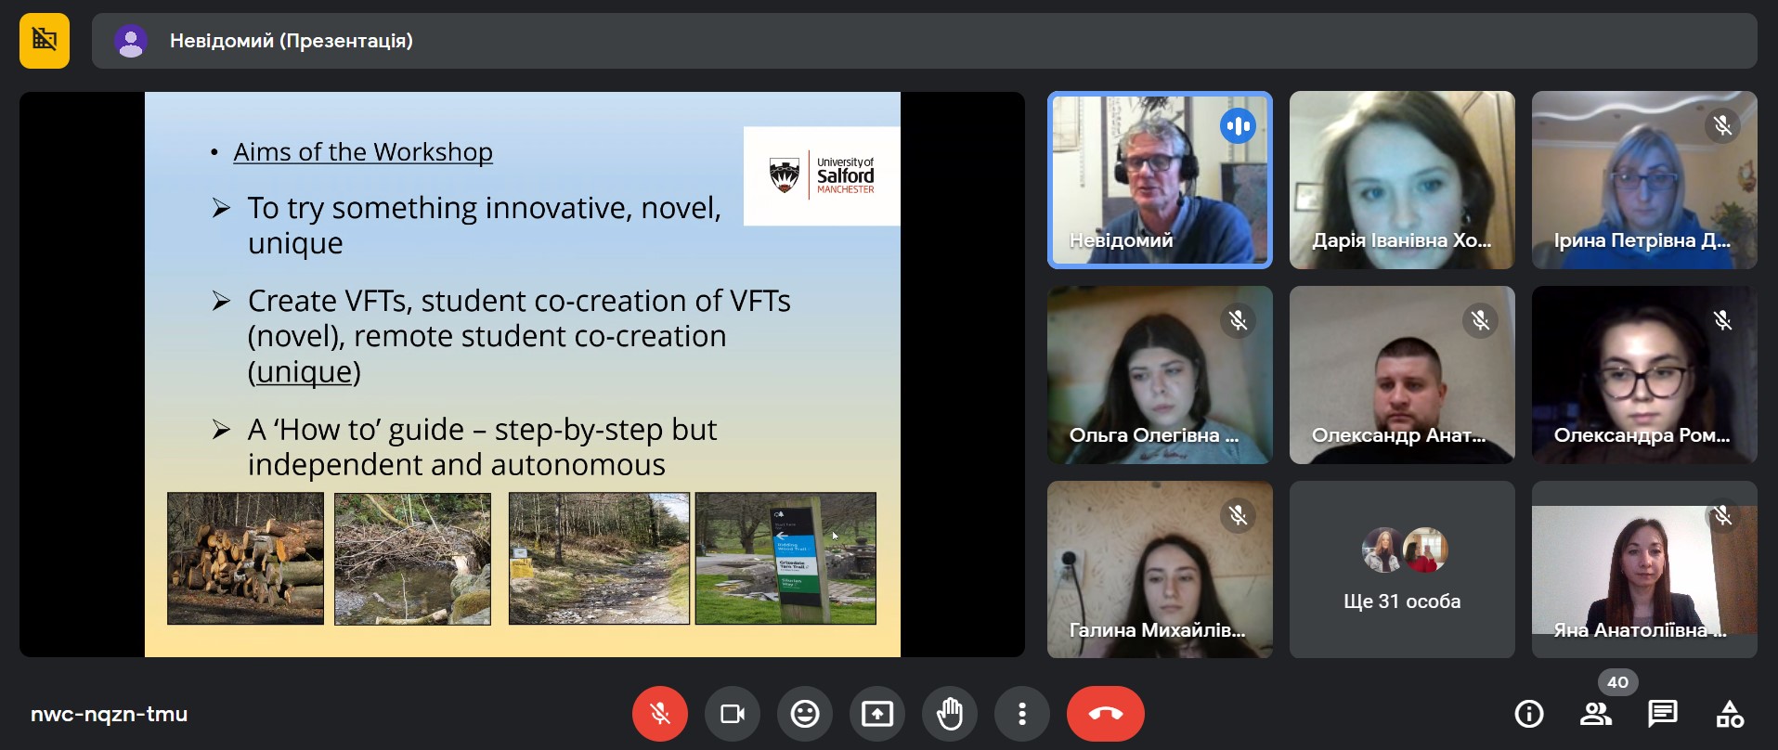Unmute the microphone with the red mic button
1778x750 pixels.
[660, 714]
